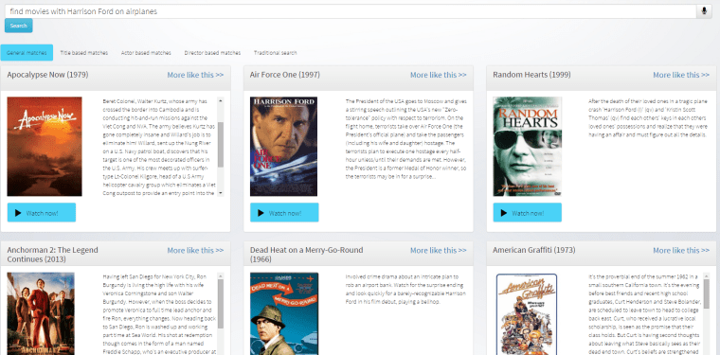Image resolution: width=720 pixels, height=355 pixels.
Task: Click the Air Force One plot description text
Action: pyautogui.click(x=405, y=138)
